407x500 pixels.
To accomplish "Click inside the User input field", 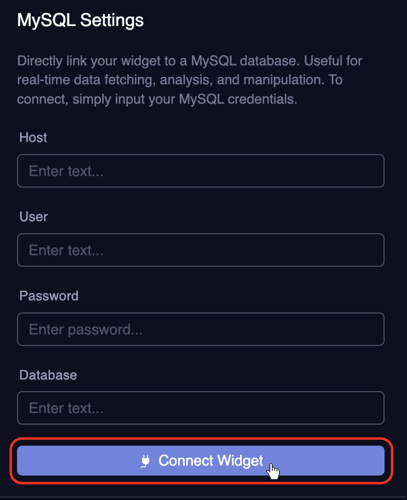I will click(200, 250).
